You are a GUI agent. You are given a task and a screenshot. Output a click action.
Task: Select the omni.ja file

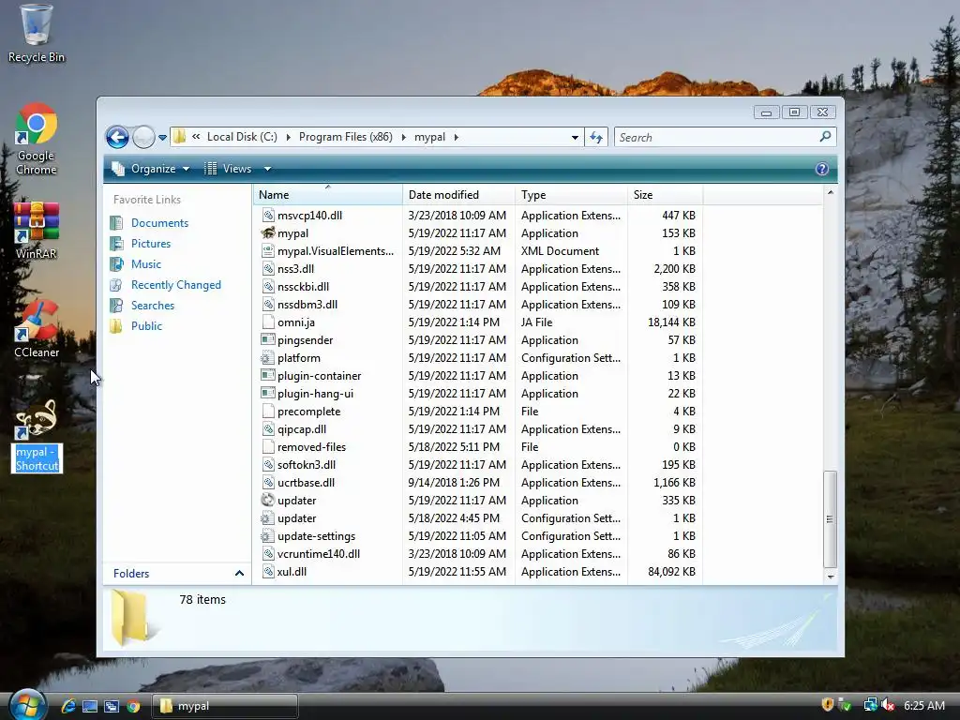pyautogui.click(x=295, y=322)
